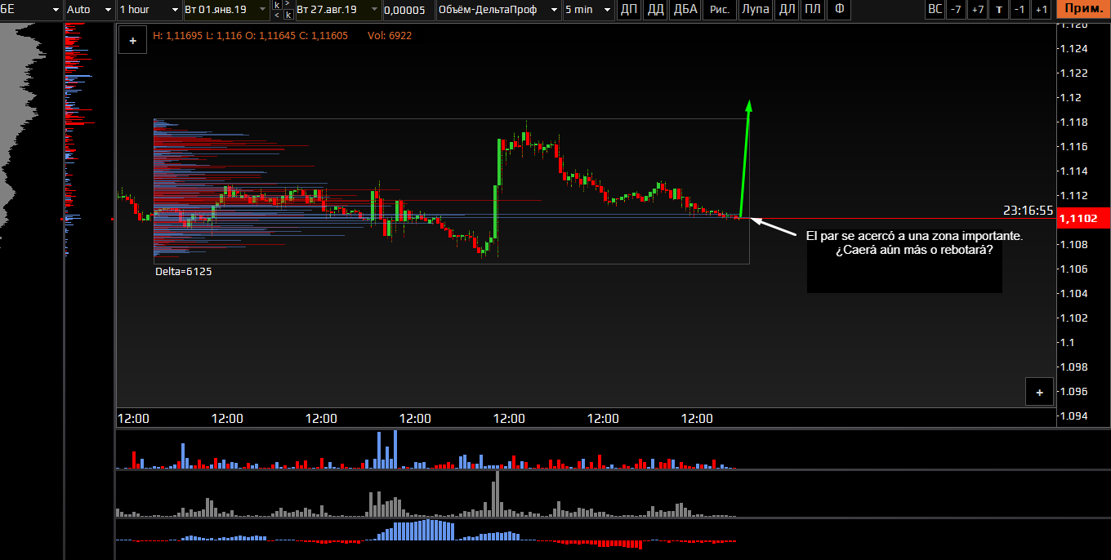Click the ДД toolbar button
The image size is (1111, 560).
point(655,10)
